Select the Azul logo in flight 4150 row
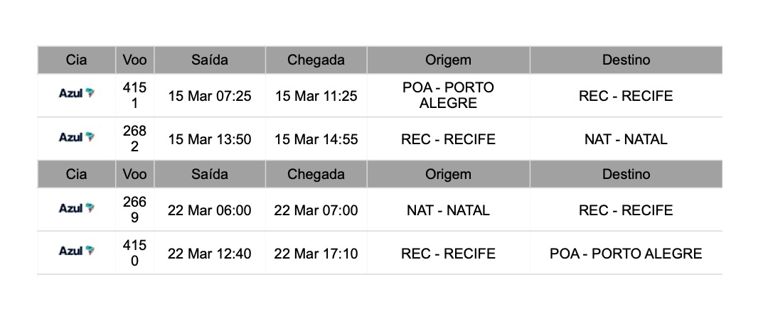This screenshot has height=309, width=768. pos(76,251)
